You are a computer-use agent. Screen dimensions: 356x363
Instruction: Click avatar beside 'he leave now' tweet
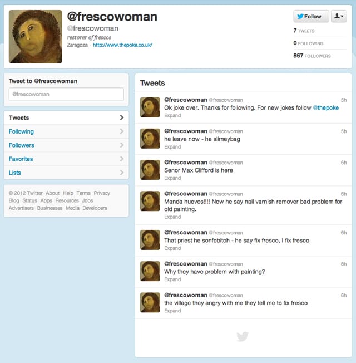(x=150, y=139)
